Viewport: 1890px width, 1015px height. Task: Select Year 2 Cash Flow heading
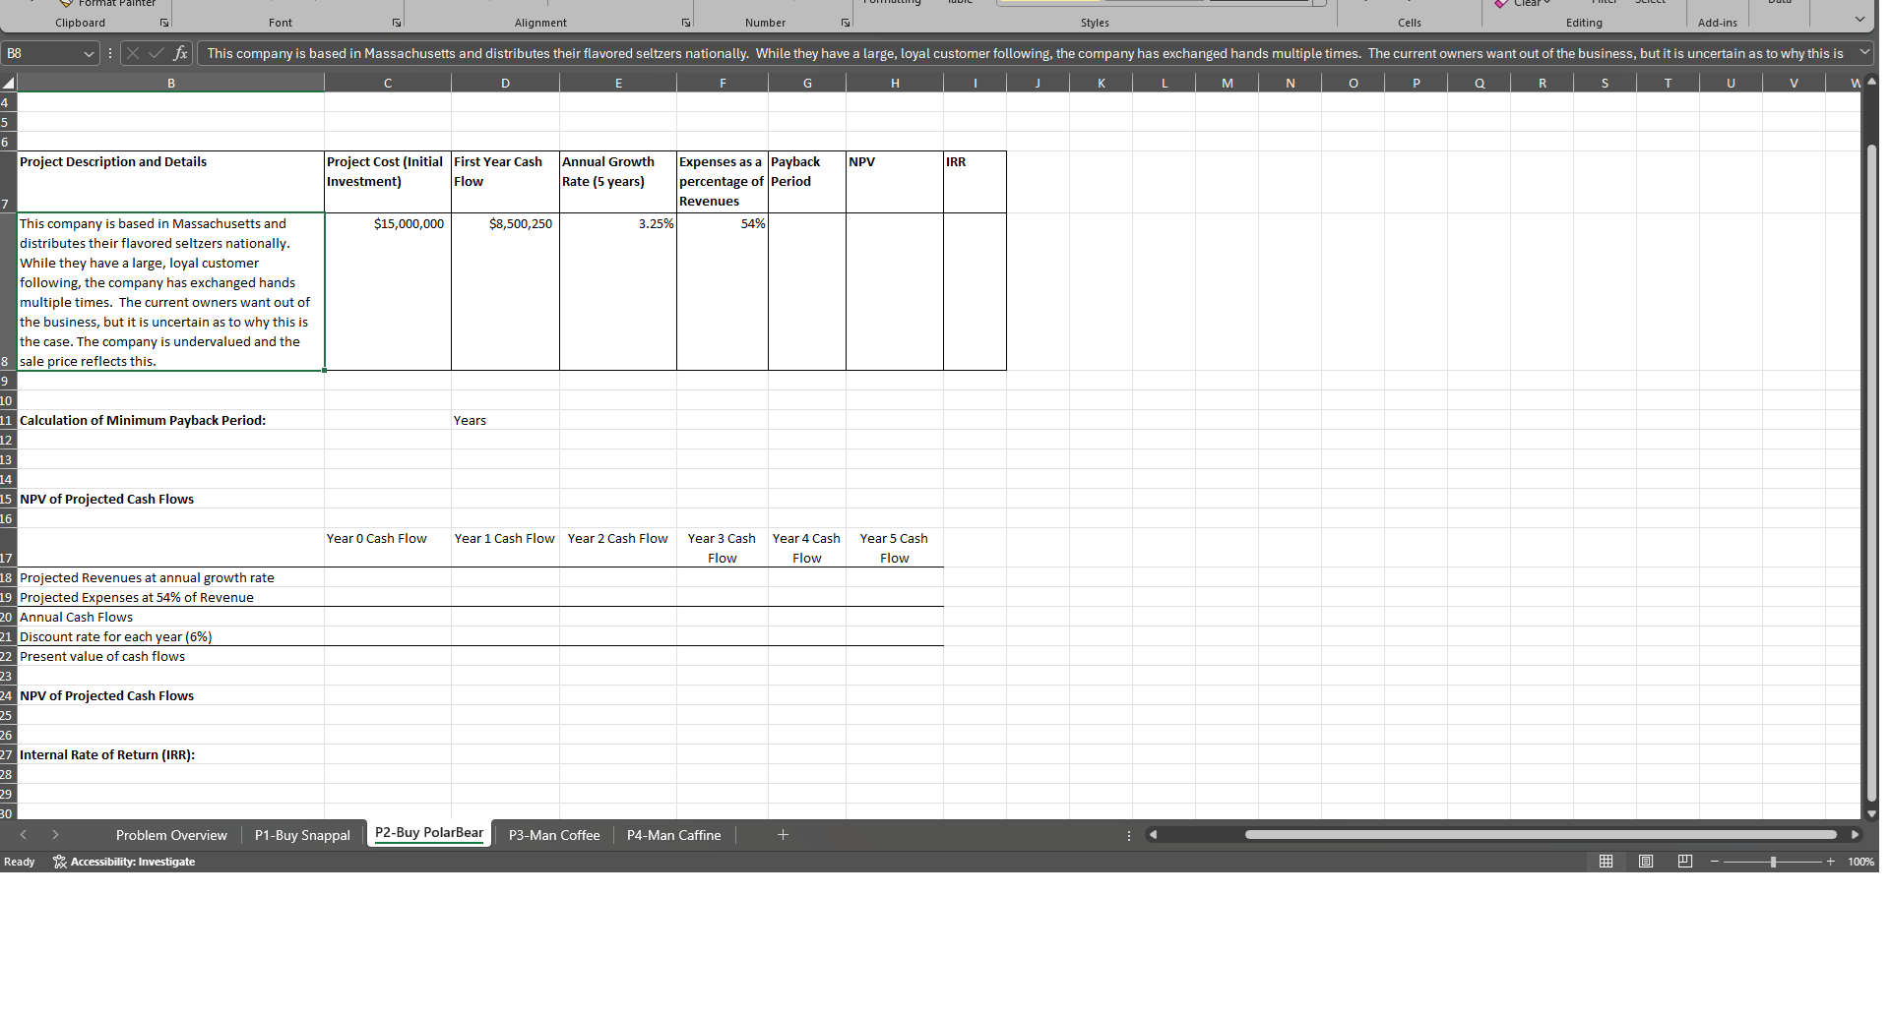pos(618,548)
